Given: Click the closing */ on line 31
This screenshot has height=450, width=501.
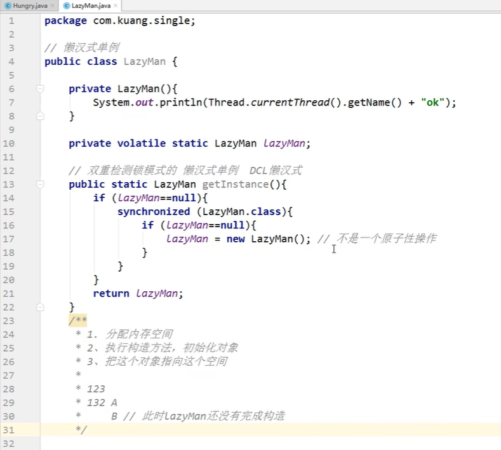Looking at the screenshot, I should 81,430.
